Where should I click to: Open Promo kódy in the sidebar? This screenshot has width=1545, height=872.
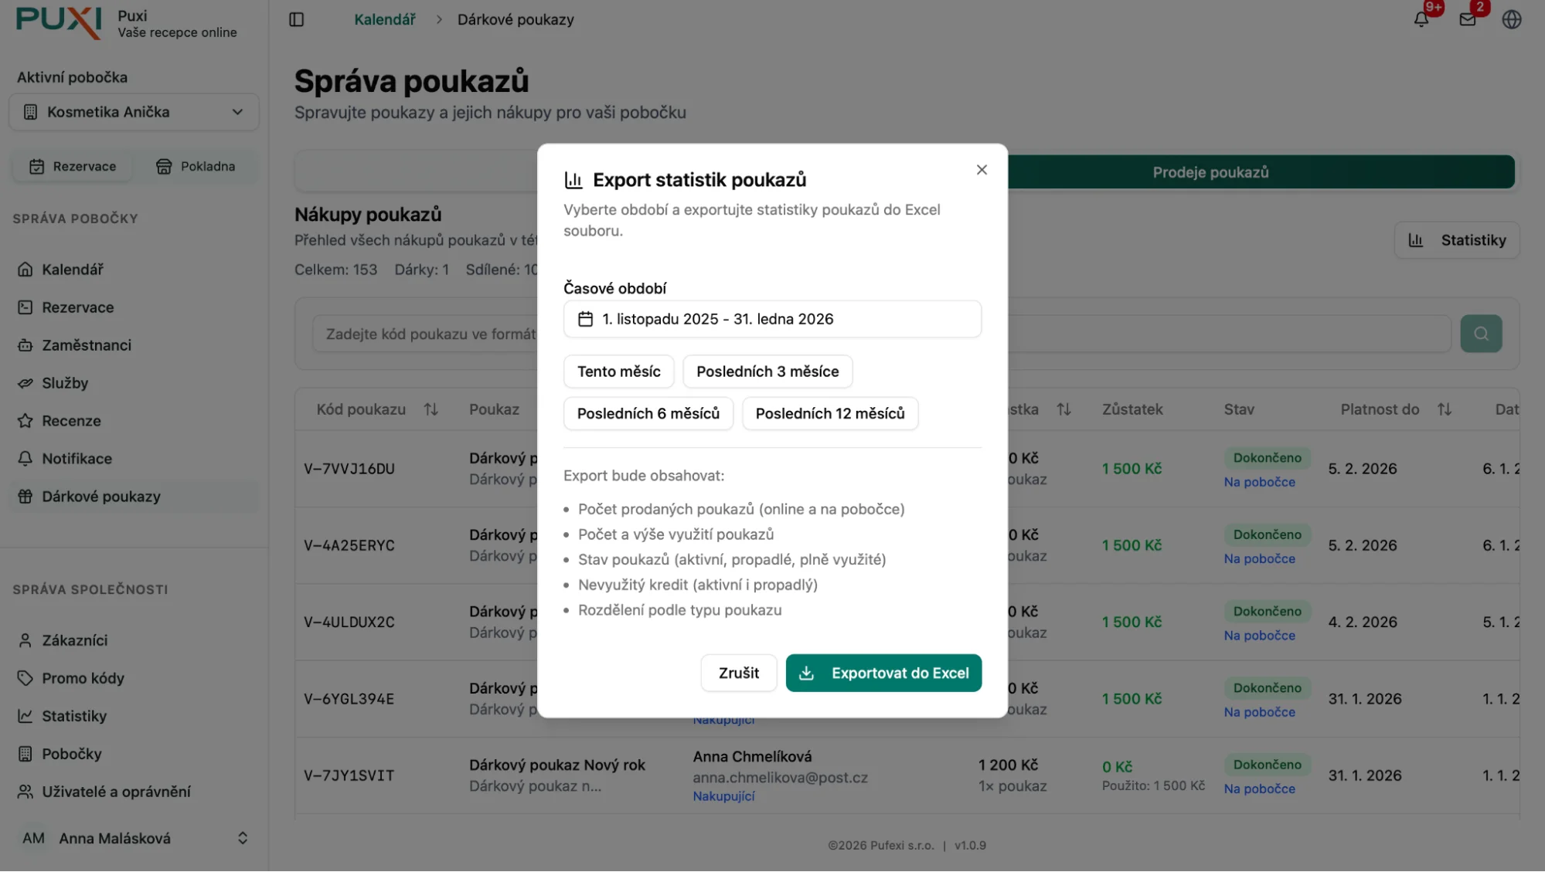(83, 678)
